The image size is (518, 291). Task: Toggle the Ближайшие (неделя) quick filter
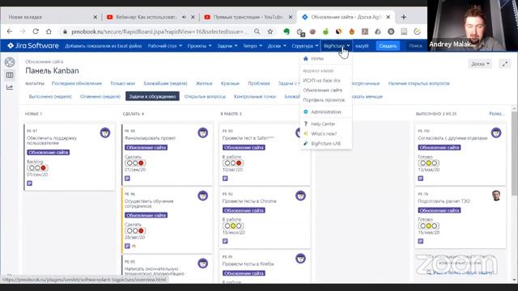(165, 83)
